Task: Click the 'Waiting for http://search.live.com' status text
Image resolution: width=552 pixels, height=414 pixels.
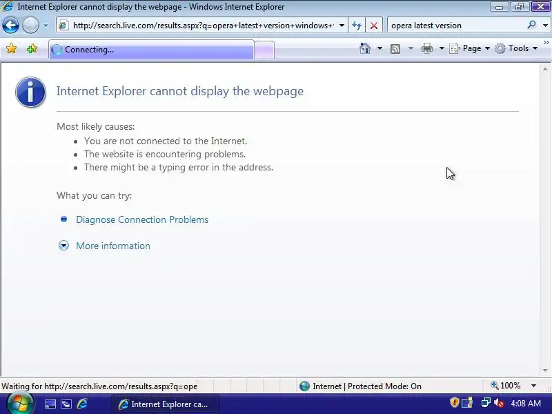Action: [99, 386]
